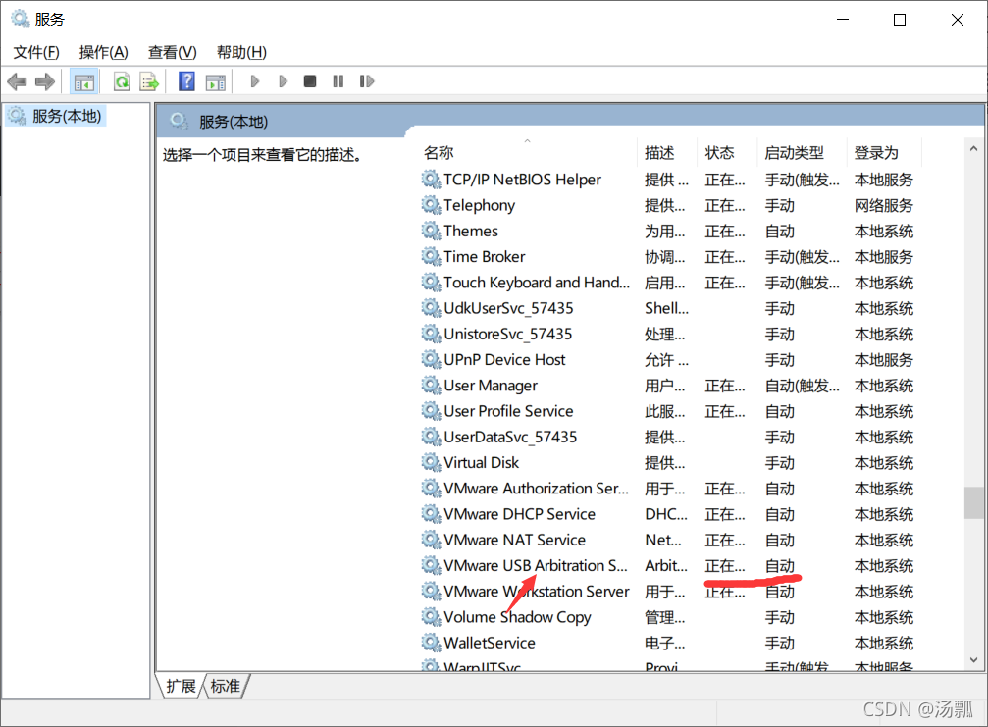The width and height of the screenshot is (988, 727).
Task: Click the gear icon beside Volume Shadow Copy
Action: click(431, 617)
